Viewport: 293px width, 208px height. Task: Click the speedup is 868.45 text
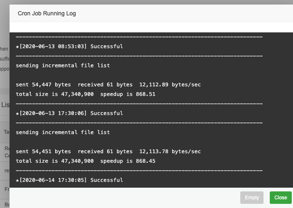[128, 161]
